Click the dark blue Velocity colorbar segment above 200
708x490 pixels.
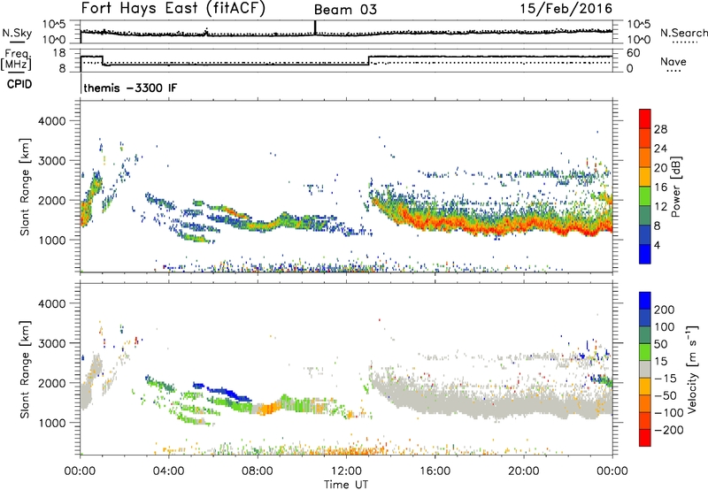(645, 301)
